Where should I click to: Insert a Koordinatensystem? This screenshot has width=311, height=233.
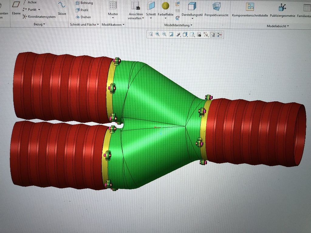pos(39,17)
